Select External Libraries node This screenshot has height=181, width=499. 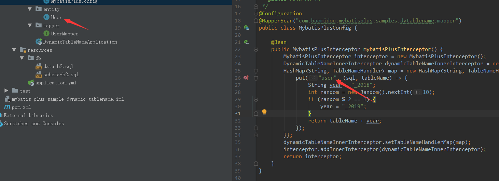(x=28, y=115)
